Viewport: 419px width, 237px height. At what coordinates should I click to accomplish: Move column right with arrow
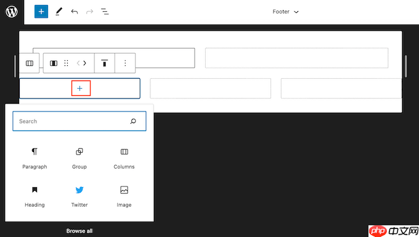pos(84,63)
